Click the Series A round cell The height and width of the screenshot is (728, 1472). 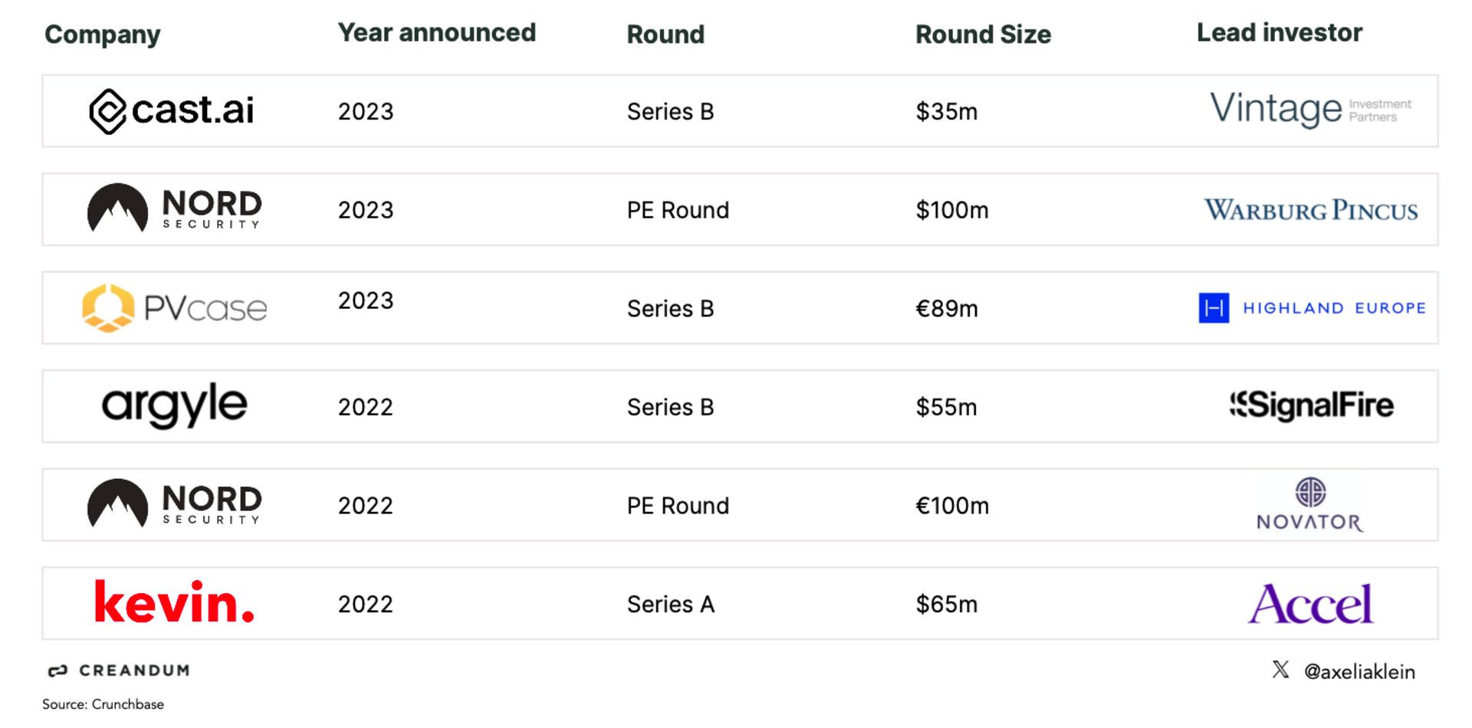(x=670, y=605)
